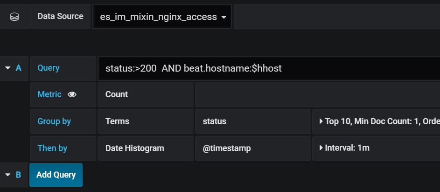Select the @timestamp field
440x192 pixels.
coord(253,148)
